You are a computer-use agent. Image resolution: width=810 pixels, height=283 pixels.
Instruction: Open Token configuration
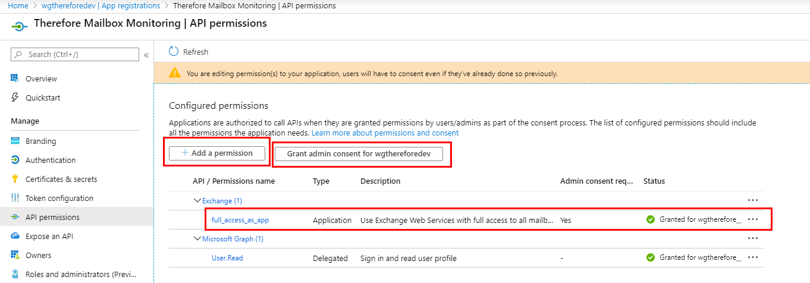pos(59,199)
